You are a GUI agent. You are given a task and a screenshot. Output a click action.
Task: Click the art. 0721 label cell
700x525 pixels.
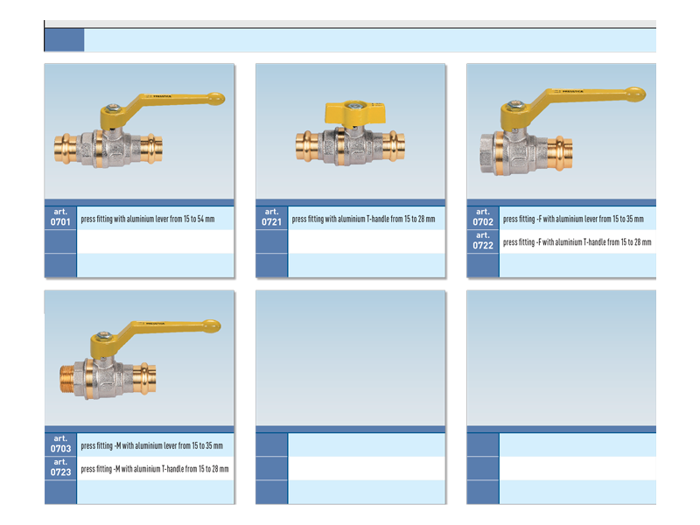(271, 218)
